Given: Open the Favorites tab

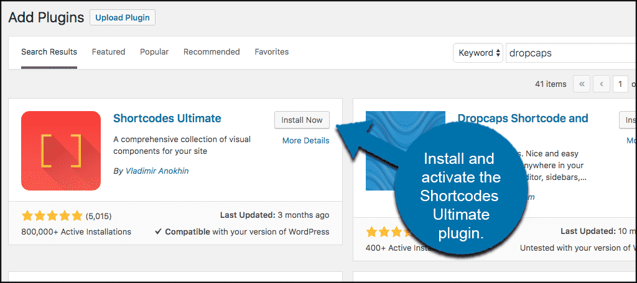Looking at the screenshot, I should coord(272,52).
